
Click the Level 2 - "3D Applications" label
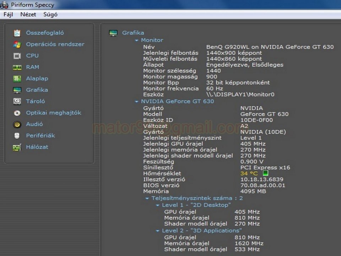pos(202,230)
